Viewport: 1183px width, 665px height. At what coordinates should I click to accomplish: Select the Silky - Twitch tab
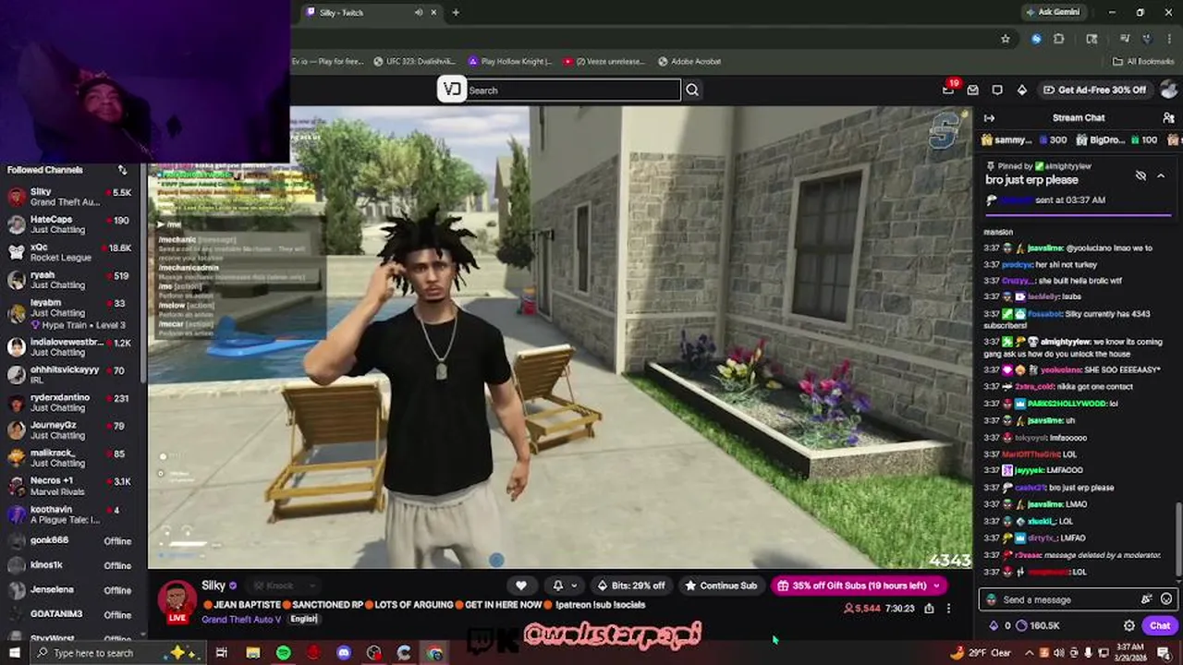(x=370, y=12)
